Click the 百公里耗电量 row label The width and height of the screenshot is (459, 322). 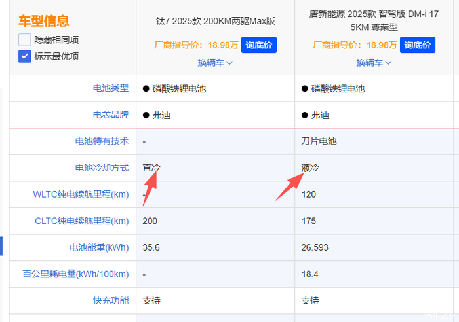pos(75,274)
